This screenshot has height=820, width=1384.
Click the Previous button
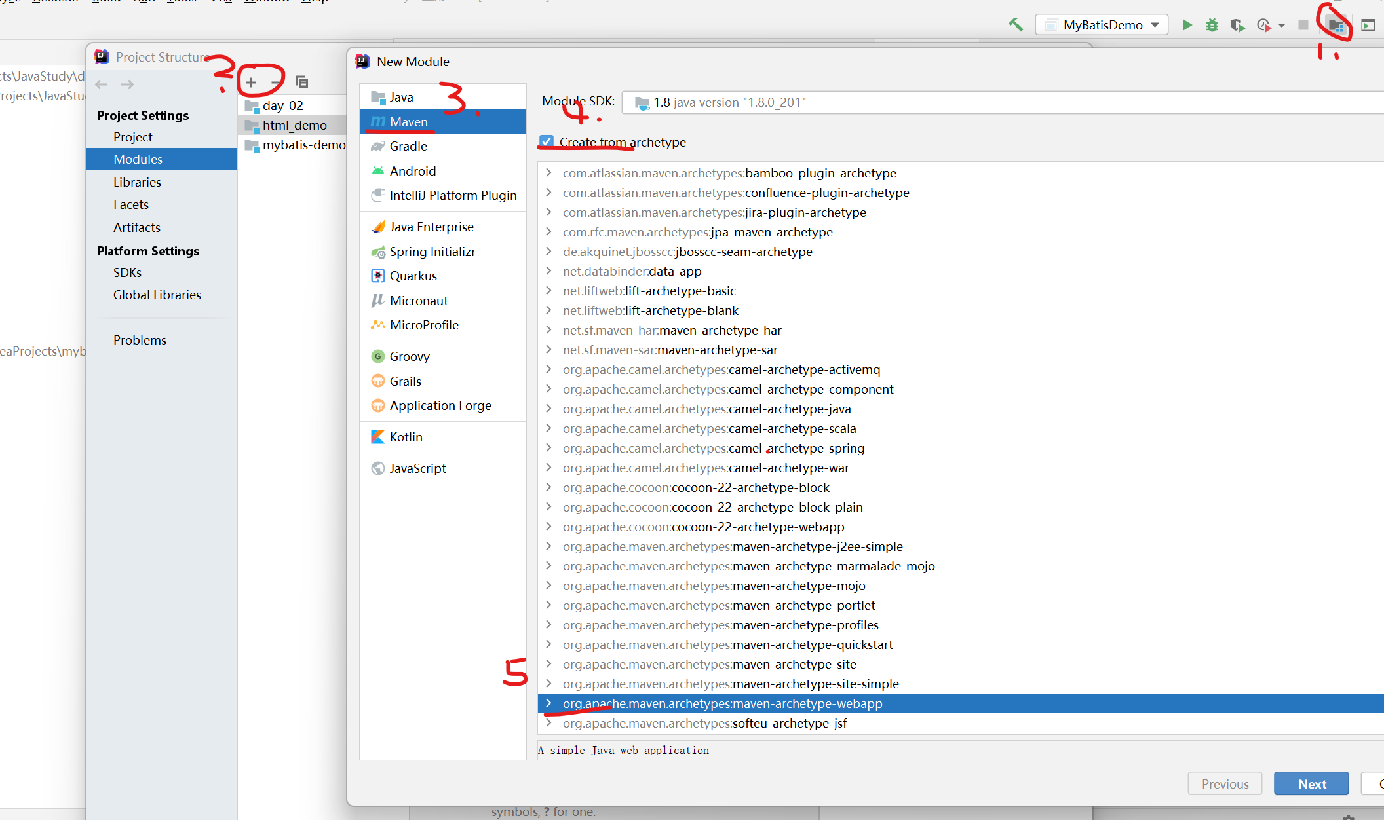1225,784
